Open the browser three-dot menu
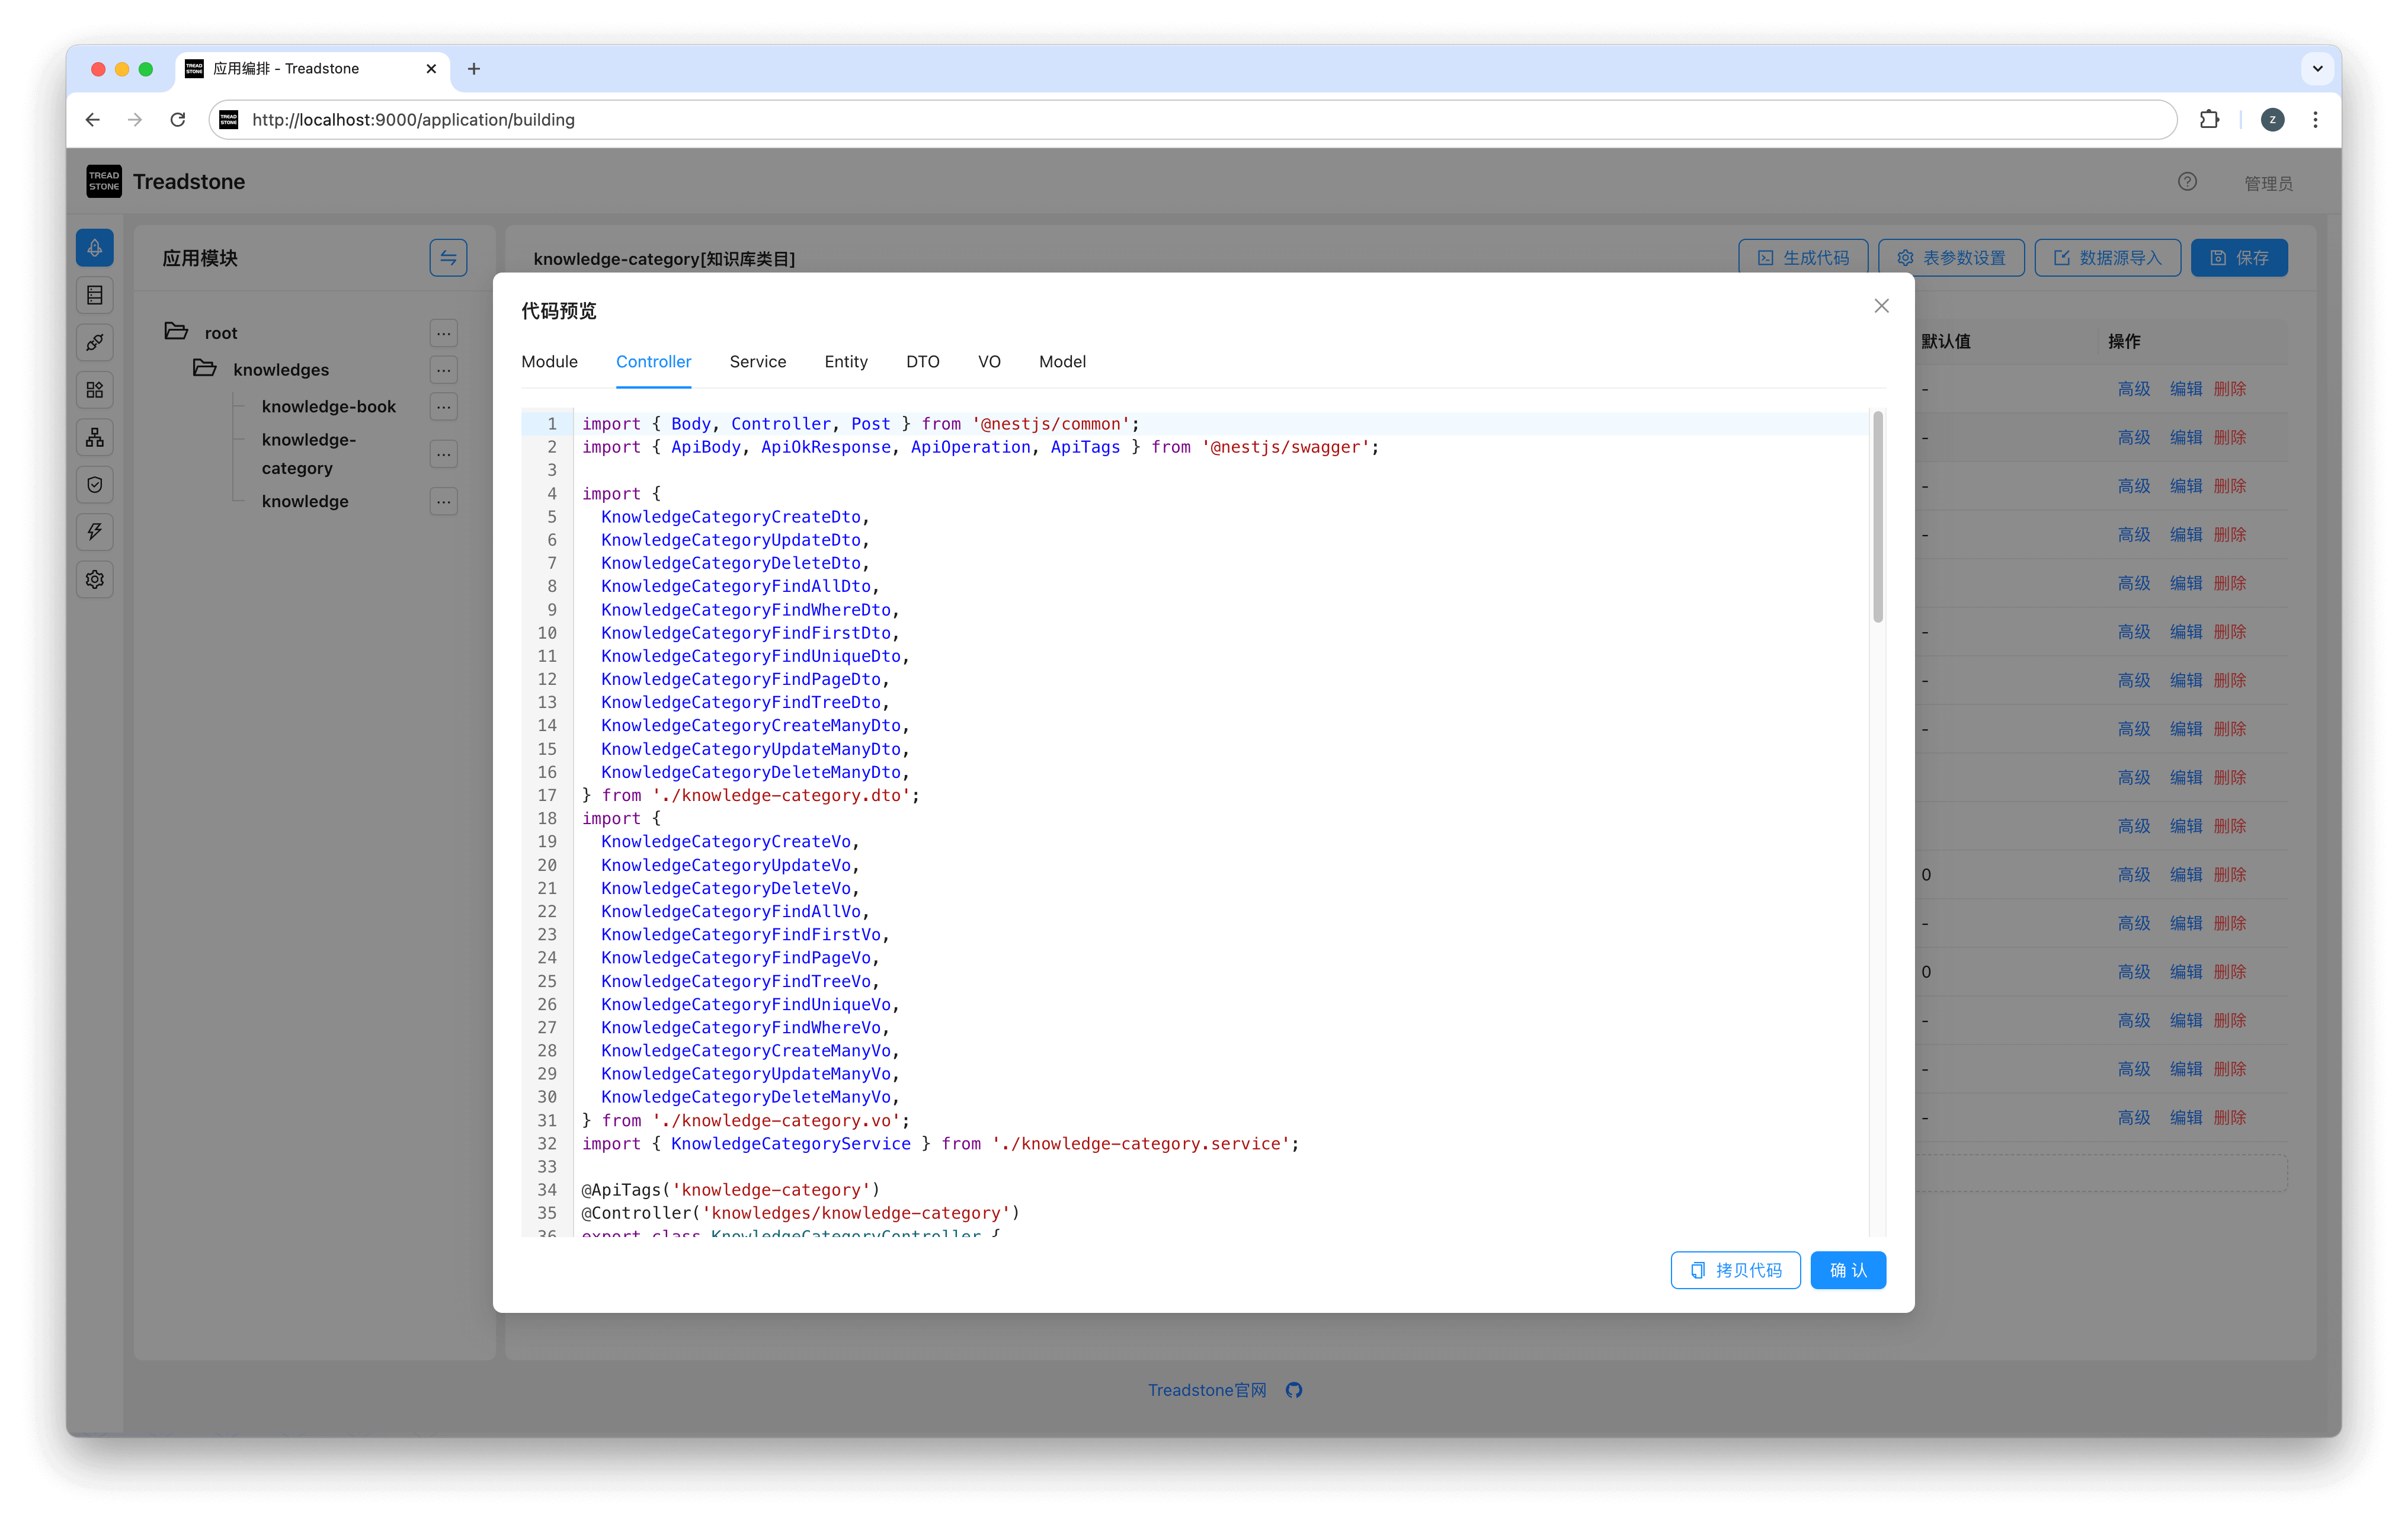The height and width of the screenshot is (1525, 2408). (2315, 120)
